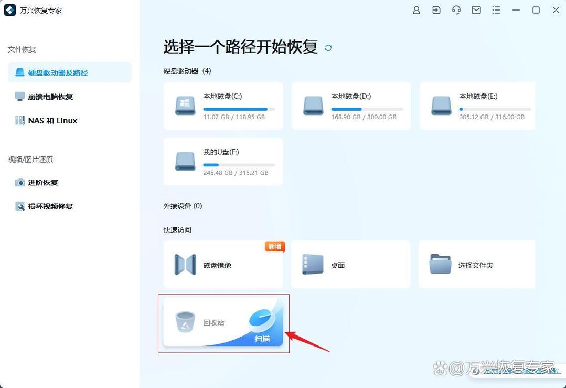Image resolution: width=566 pixels, height=388 pixels.
Task: Open feedback via the mail envelope icon
Action: (476, 10)
